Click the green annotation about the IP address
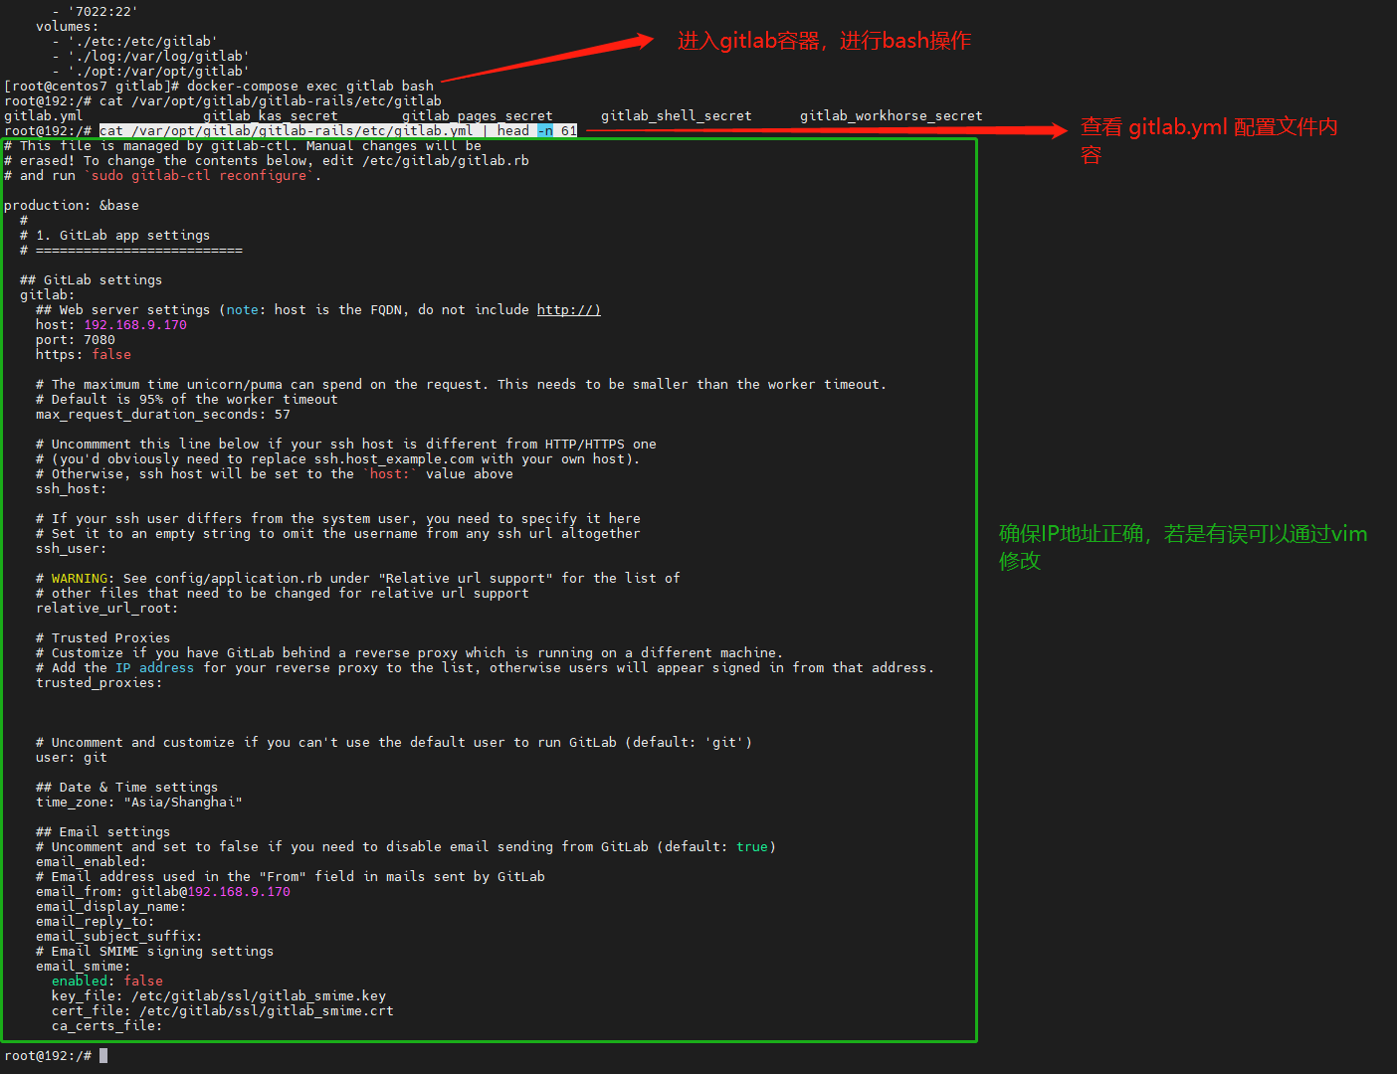 coord(1182,547)
